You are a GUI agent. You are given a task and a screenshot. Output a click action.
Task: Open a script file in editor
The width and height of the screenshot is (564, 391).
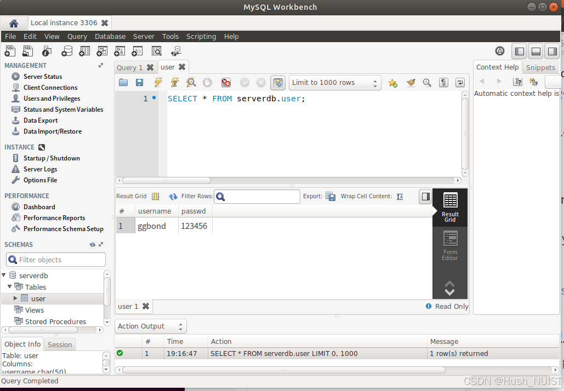(x=123, y=83)
